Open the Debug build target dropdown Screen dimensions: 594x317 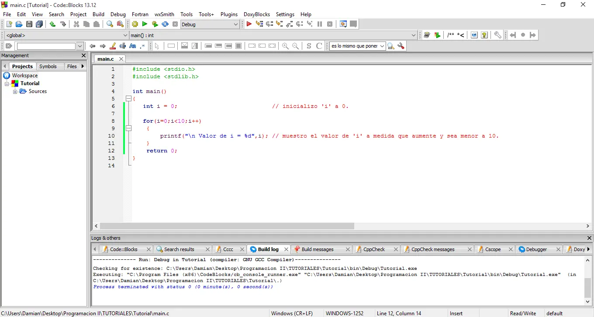tap(236, 24)
